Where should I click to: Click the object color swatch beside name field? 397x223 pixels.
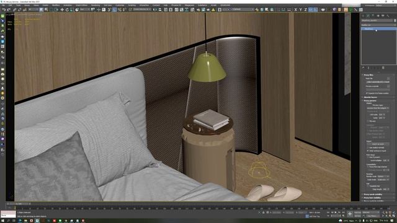(395, 20)
